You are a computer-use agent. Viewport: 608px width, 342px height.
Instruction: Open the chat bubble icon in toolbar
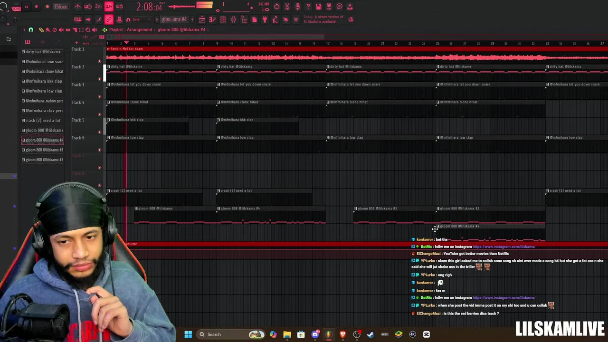tap(339, 7)
